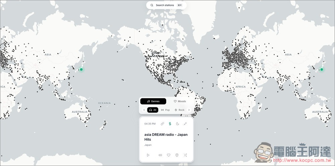Focus the Search stations input field
335x166 pixels.
pyautogui.click(x=166, y=5)
